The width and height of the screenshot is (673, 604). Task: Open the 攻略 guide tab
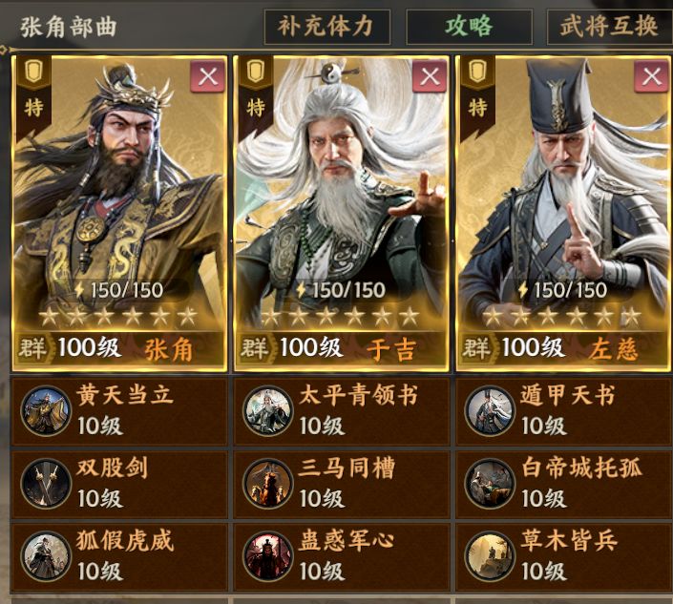[469, 27]
